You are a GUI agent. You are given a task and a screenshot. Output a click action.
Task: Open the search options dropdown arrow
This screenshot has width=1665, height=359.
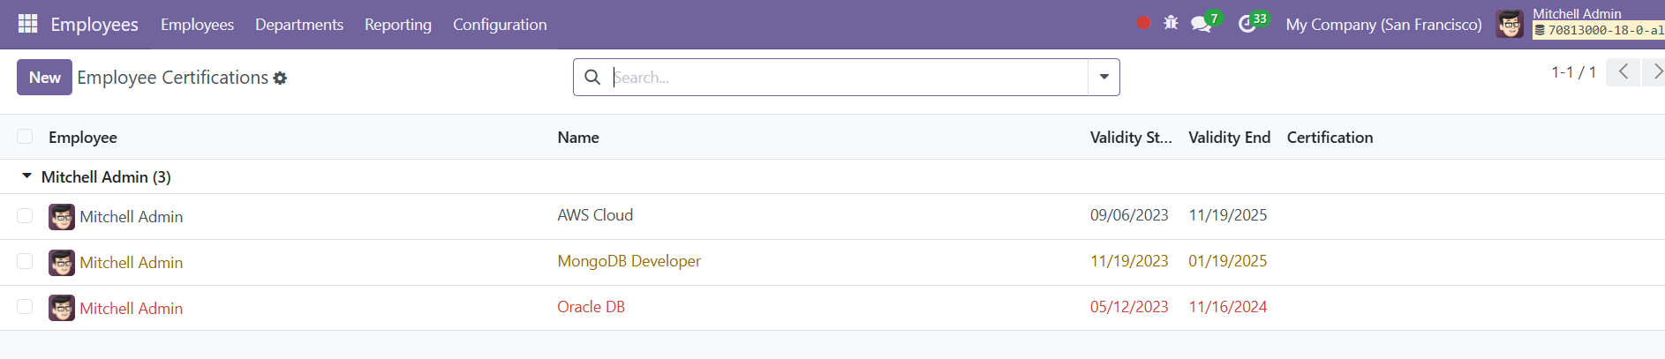point(1104,78)
